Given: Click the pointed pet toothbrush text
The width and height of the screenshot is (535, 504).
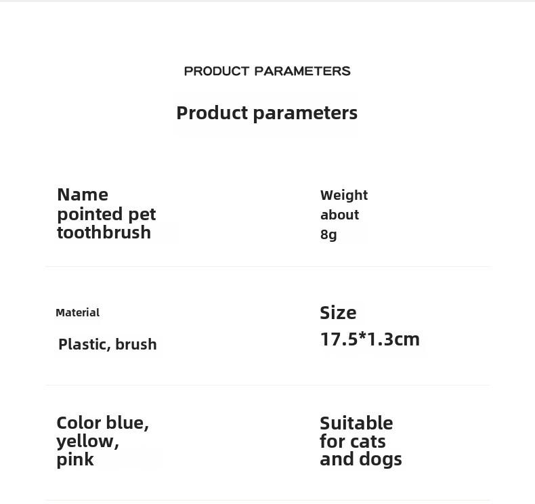Looking at the screenshot, I should click(106, 223).
